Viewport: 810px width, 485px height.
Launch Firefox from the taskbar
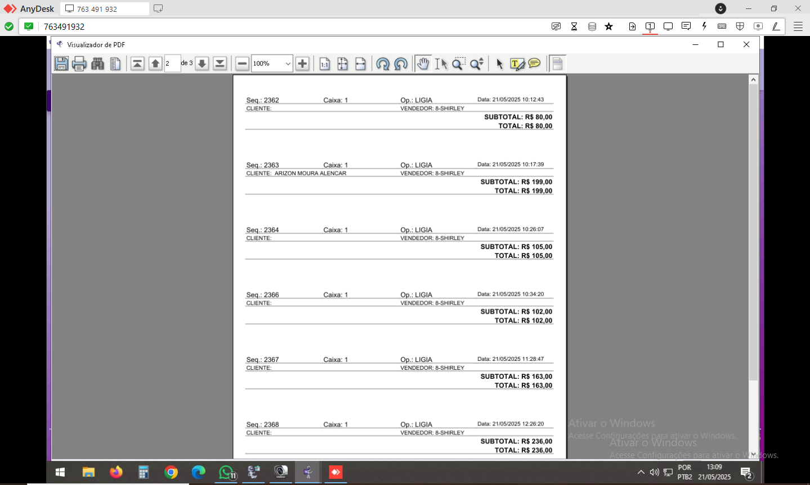[116, 472]
